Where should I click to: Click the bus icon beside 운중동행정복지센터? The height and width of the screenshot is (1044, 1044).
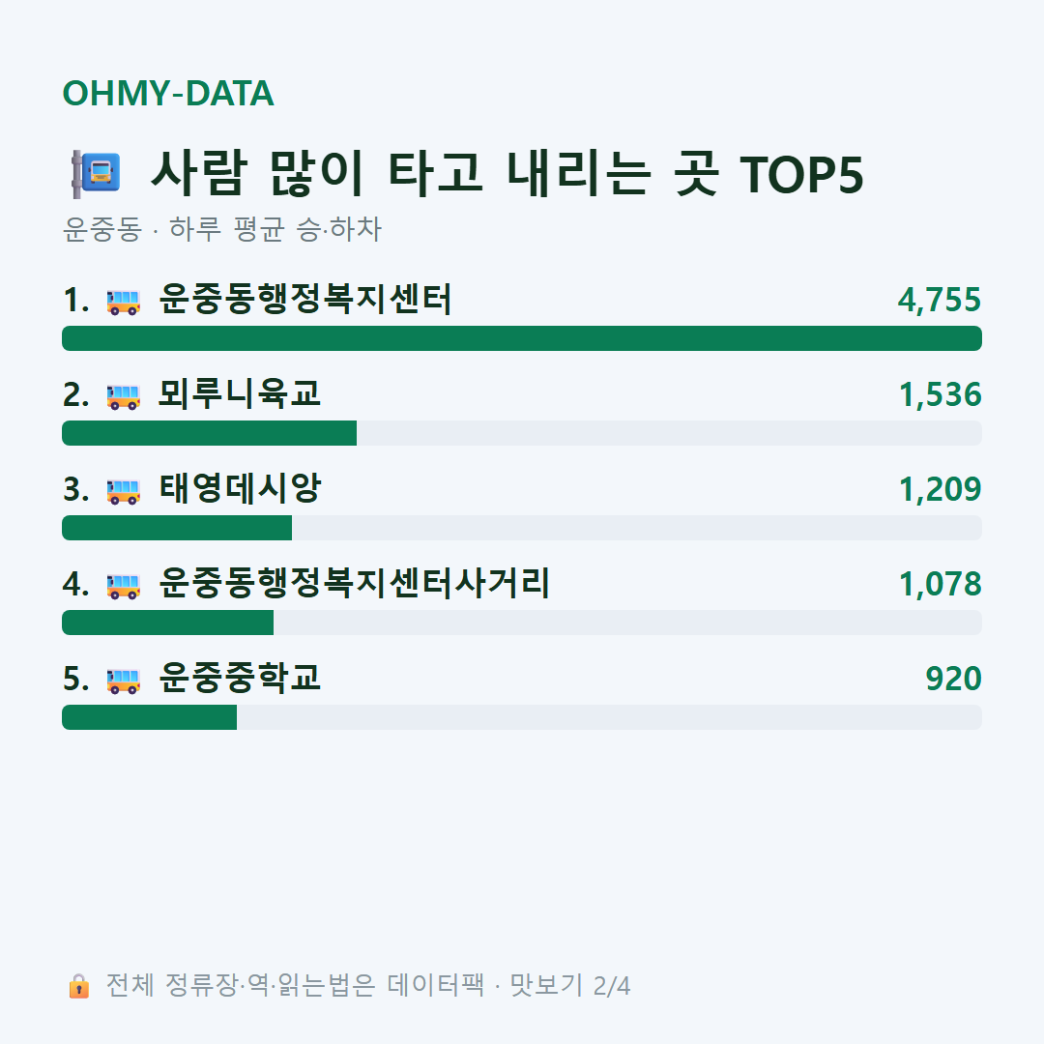tap(123, 301)
